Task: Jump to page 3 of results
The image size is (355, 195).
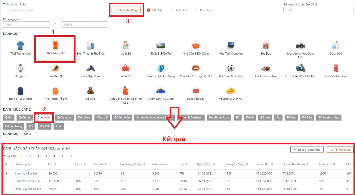Action: [x=46, y=156]
